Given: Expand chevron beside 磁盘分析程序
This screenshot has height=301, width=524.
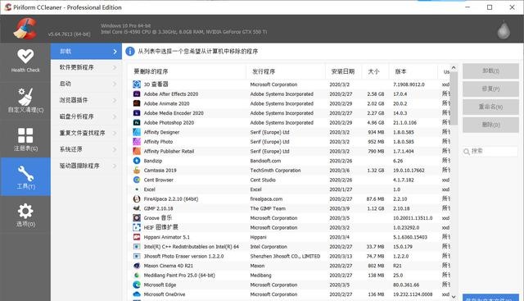Looking at the screenshot, I should click(x=115, y=116).
